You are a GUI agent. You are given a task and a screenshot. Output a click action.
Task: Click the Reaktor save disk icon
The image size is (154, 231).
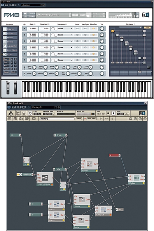point(24,113)
